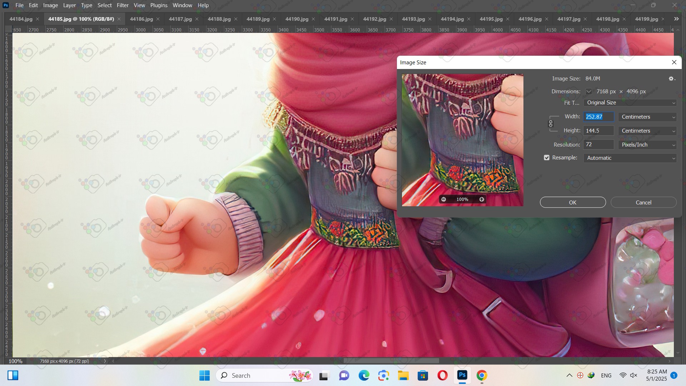Image resolution: width=686 pixels, height=386 pixels.
Task: Switch to the 44188.jpg tab
Action: pyautogui.click(x=219, y=19)
